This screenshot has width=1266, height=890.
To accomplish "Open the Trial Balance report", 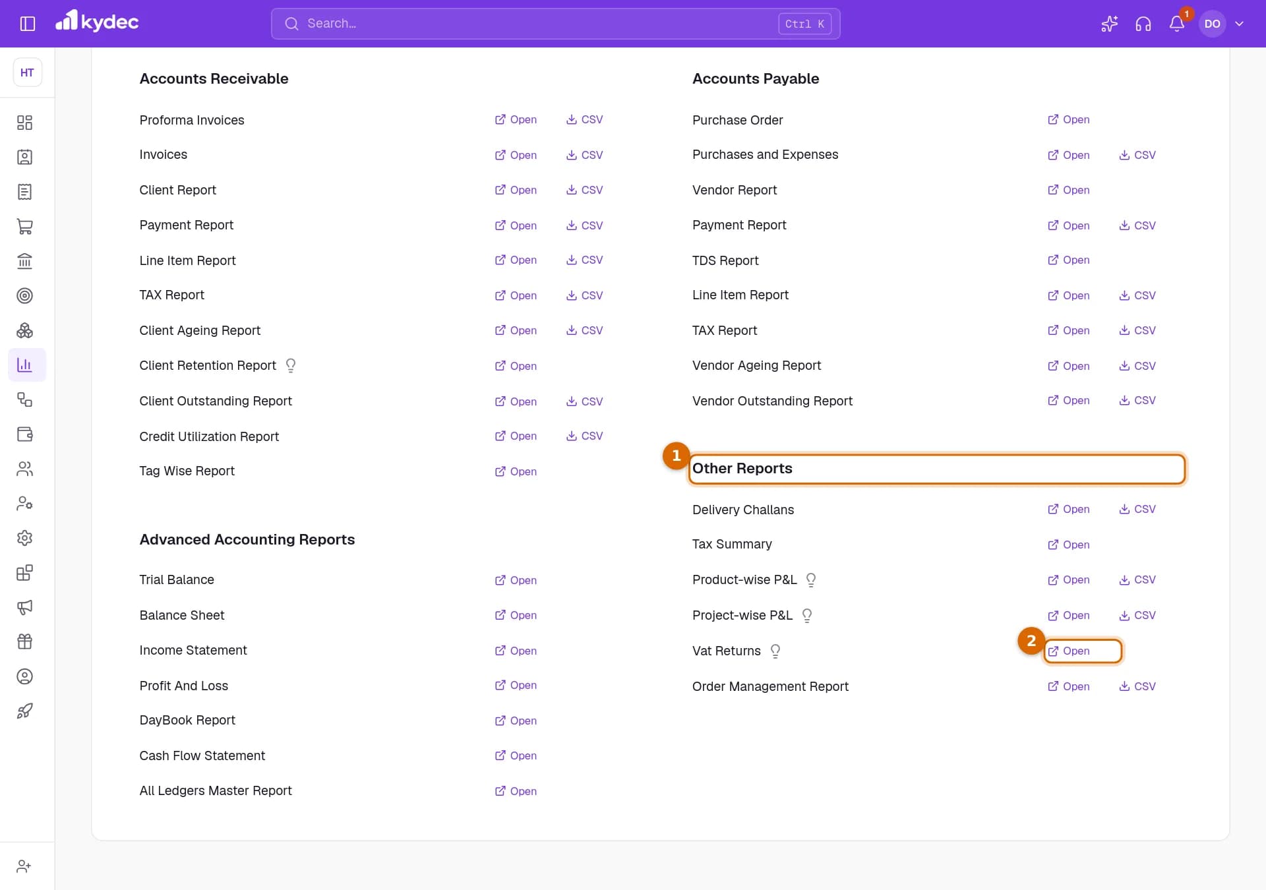I will 516,580.
